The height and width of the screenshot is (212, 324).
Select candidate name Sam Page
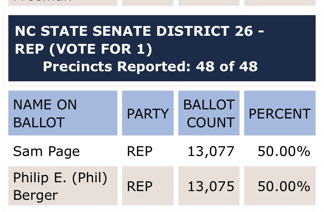pyautogui.click(x=46, y=152)
